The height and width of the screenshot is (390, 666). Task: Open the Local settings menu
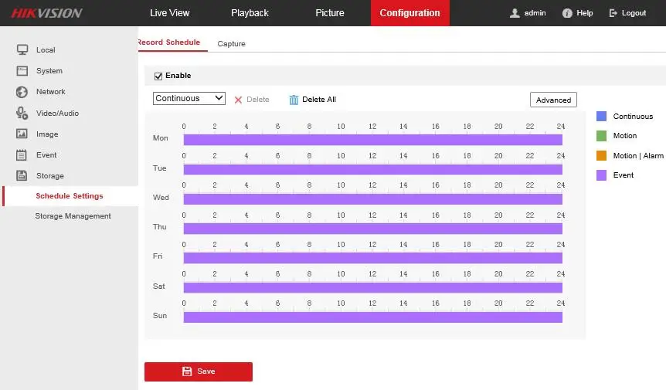46,50
